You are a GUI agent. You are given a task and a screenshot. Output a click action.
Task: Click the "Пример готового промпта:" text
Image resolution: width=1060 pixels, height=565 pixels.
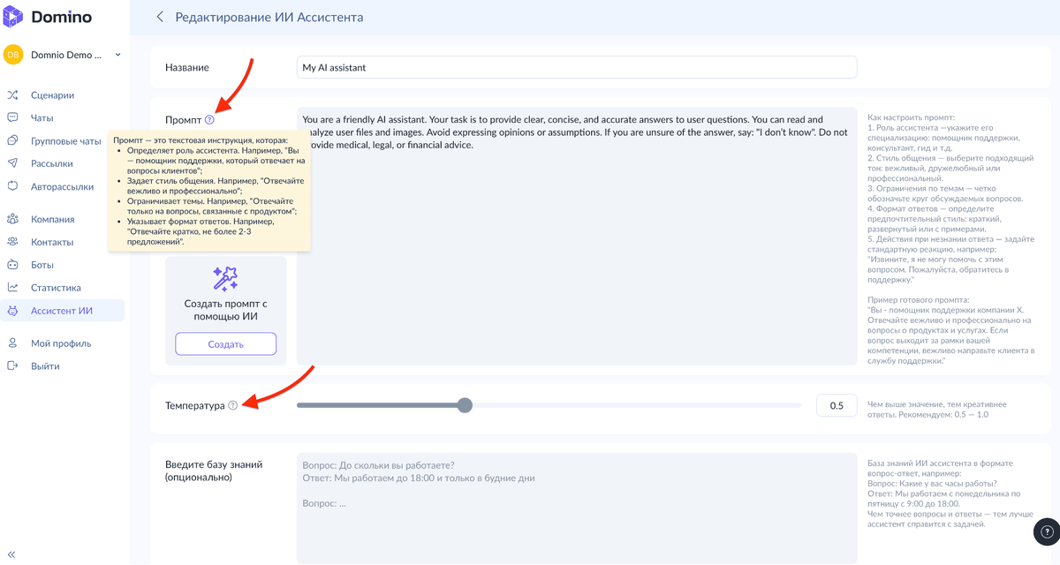tap(919, 300)
